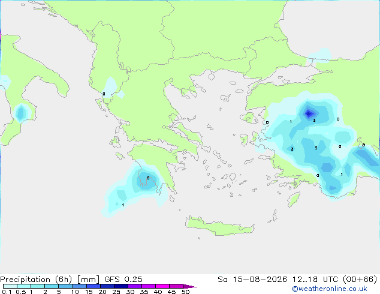Click the 1–2 mm legend swatch
380x294 pixels.
point(38,286)
